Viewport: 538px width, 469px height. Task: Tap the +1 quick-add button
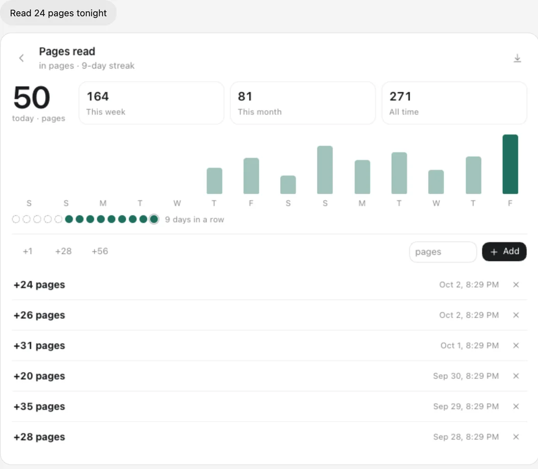(x=28, y=251)
